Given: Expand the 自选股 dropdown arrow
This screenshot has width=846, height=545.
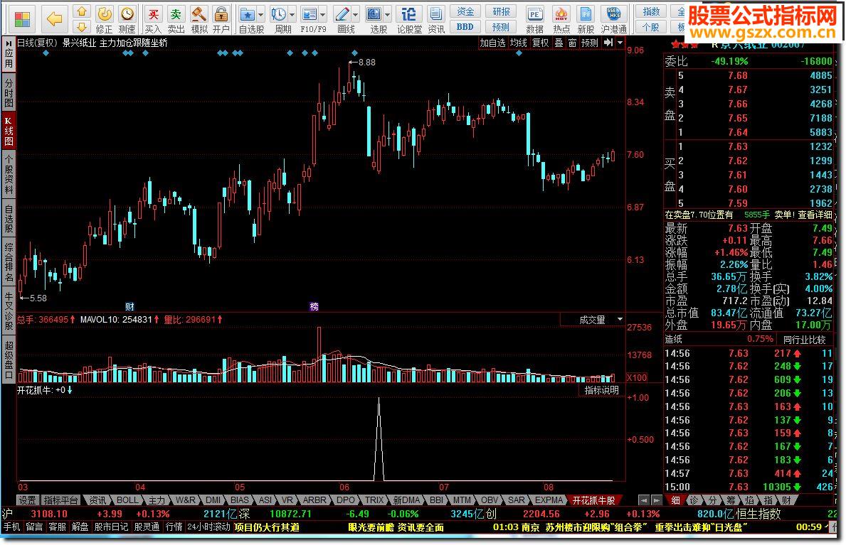Looking at the screenshot, I should point(261,15).
